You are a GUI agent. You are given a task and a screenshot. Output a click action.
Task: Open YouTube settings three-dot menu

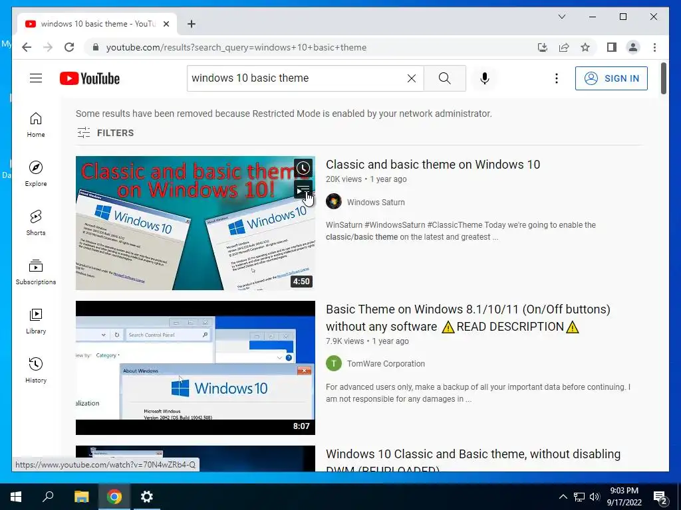[557, 78]
